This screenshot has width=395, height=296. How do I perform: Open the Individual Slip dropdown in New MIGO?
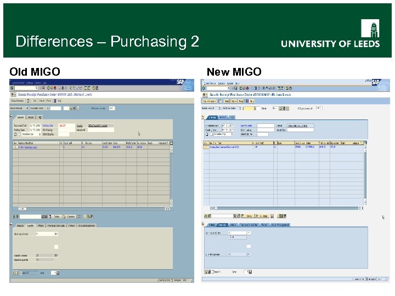tap(232, 134)
